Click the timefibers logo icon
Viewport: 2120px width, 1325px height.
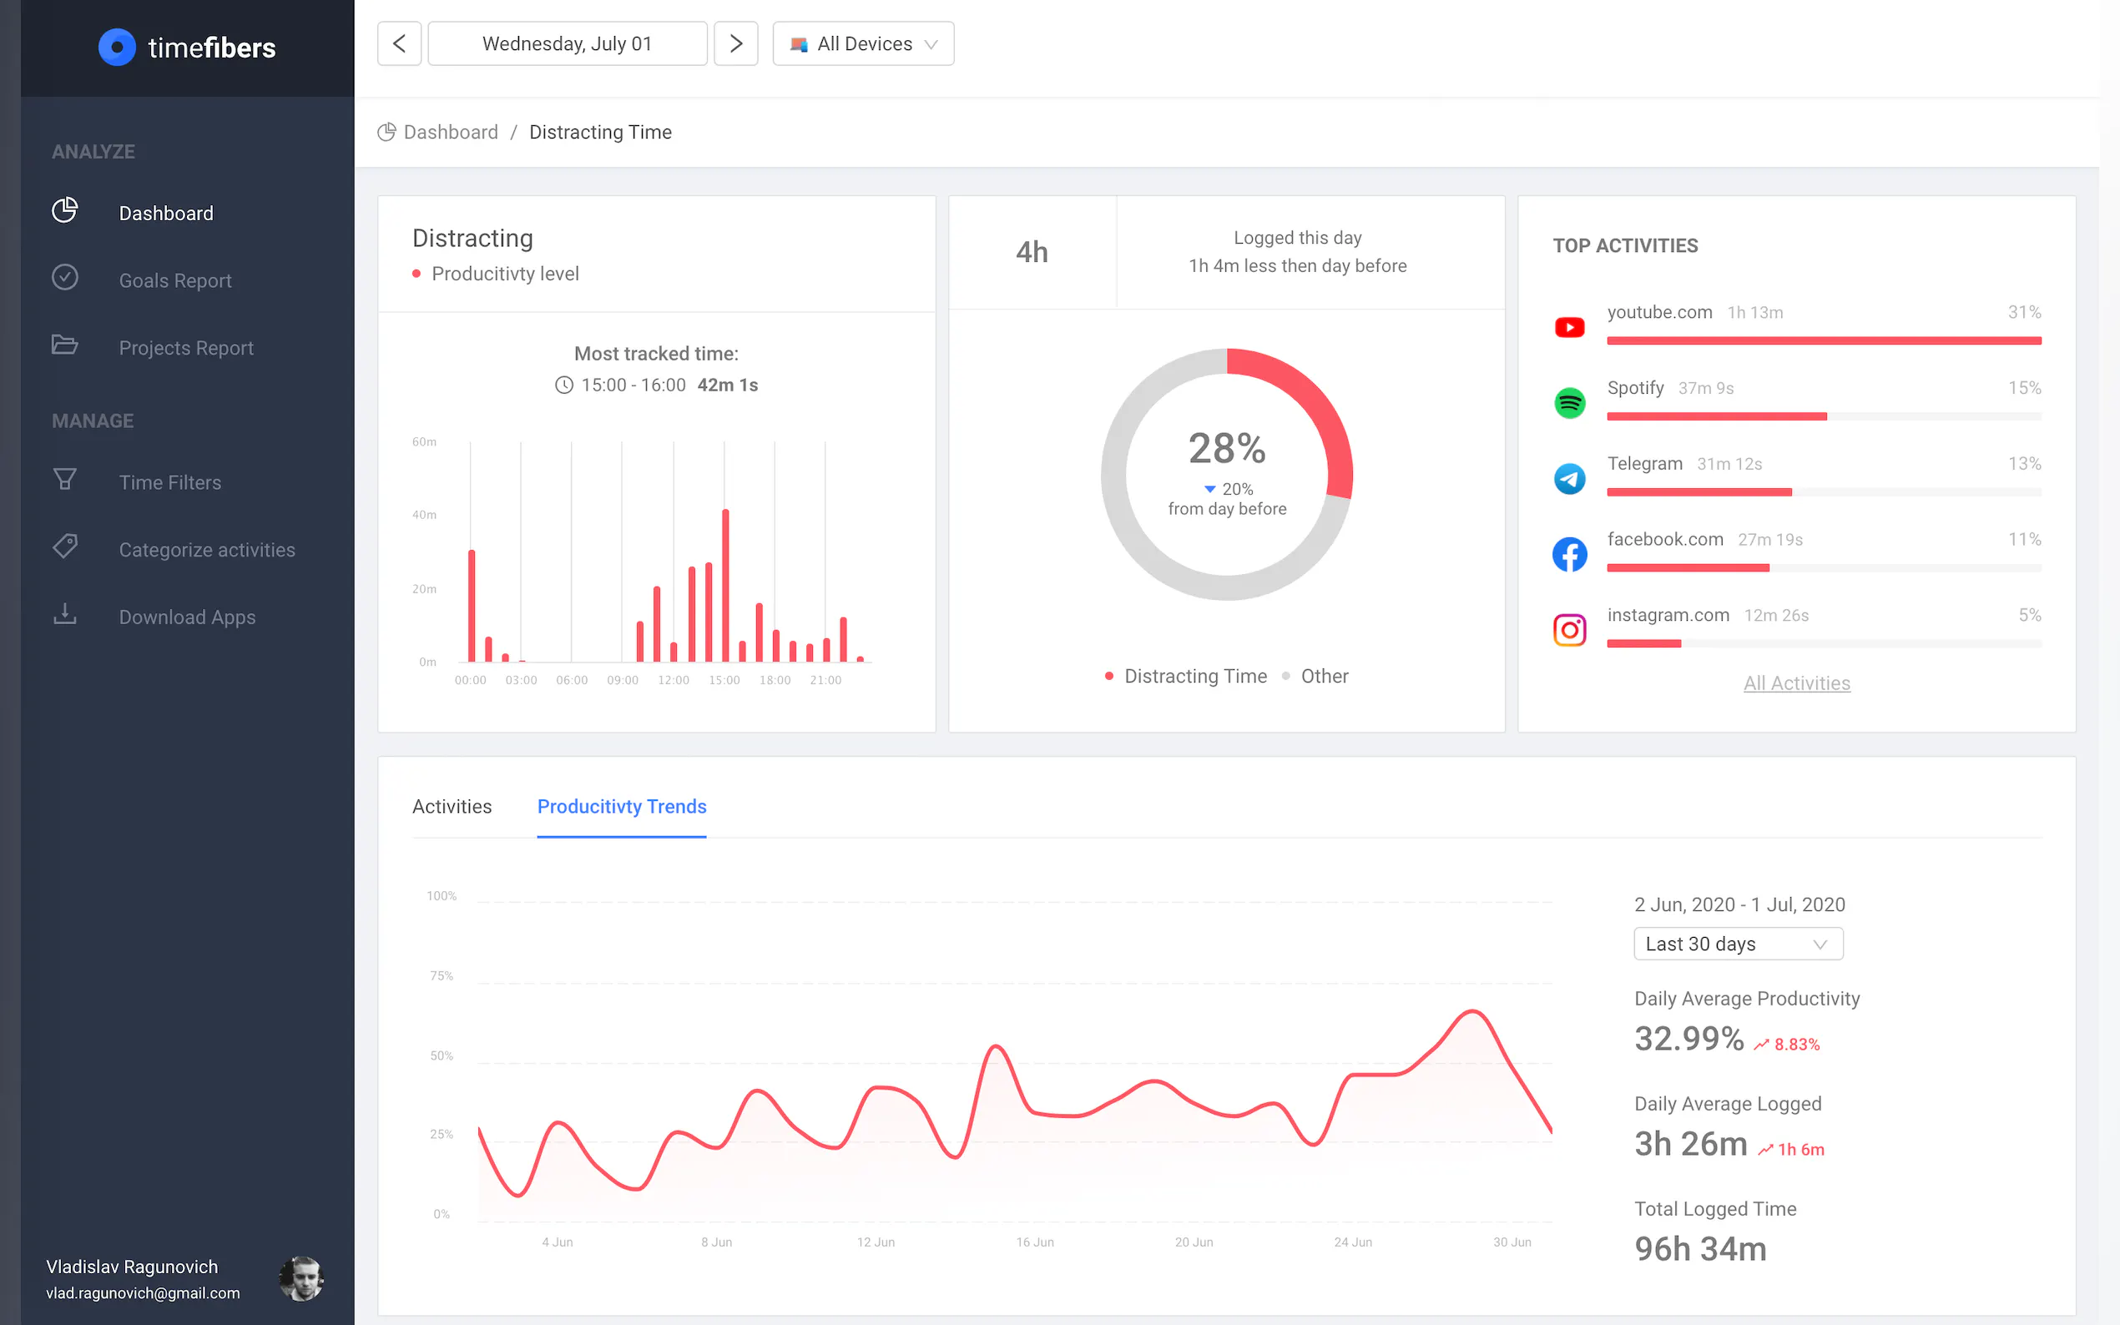point(117,48)
